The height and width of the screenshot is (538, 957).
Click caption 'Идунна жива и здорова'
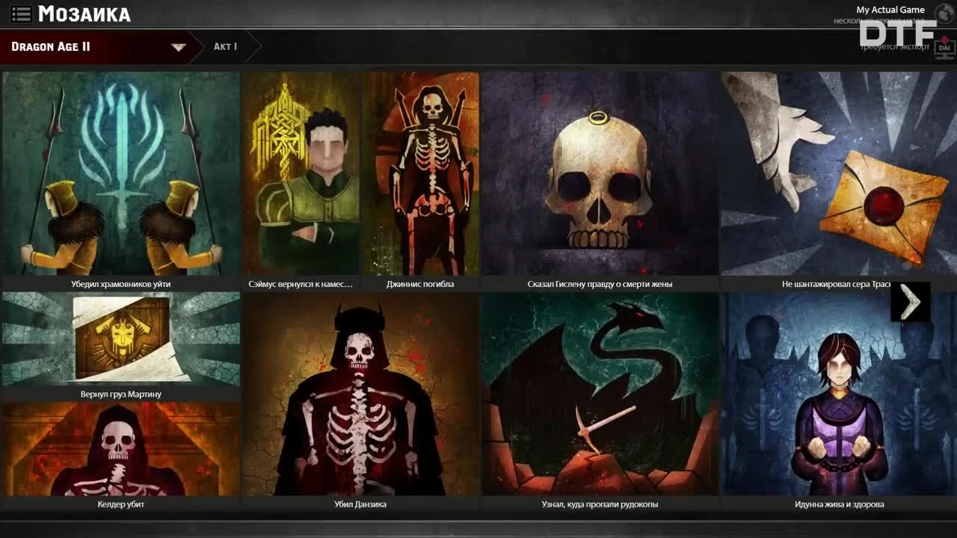[839, 504]
